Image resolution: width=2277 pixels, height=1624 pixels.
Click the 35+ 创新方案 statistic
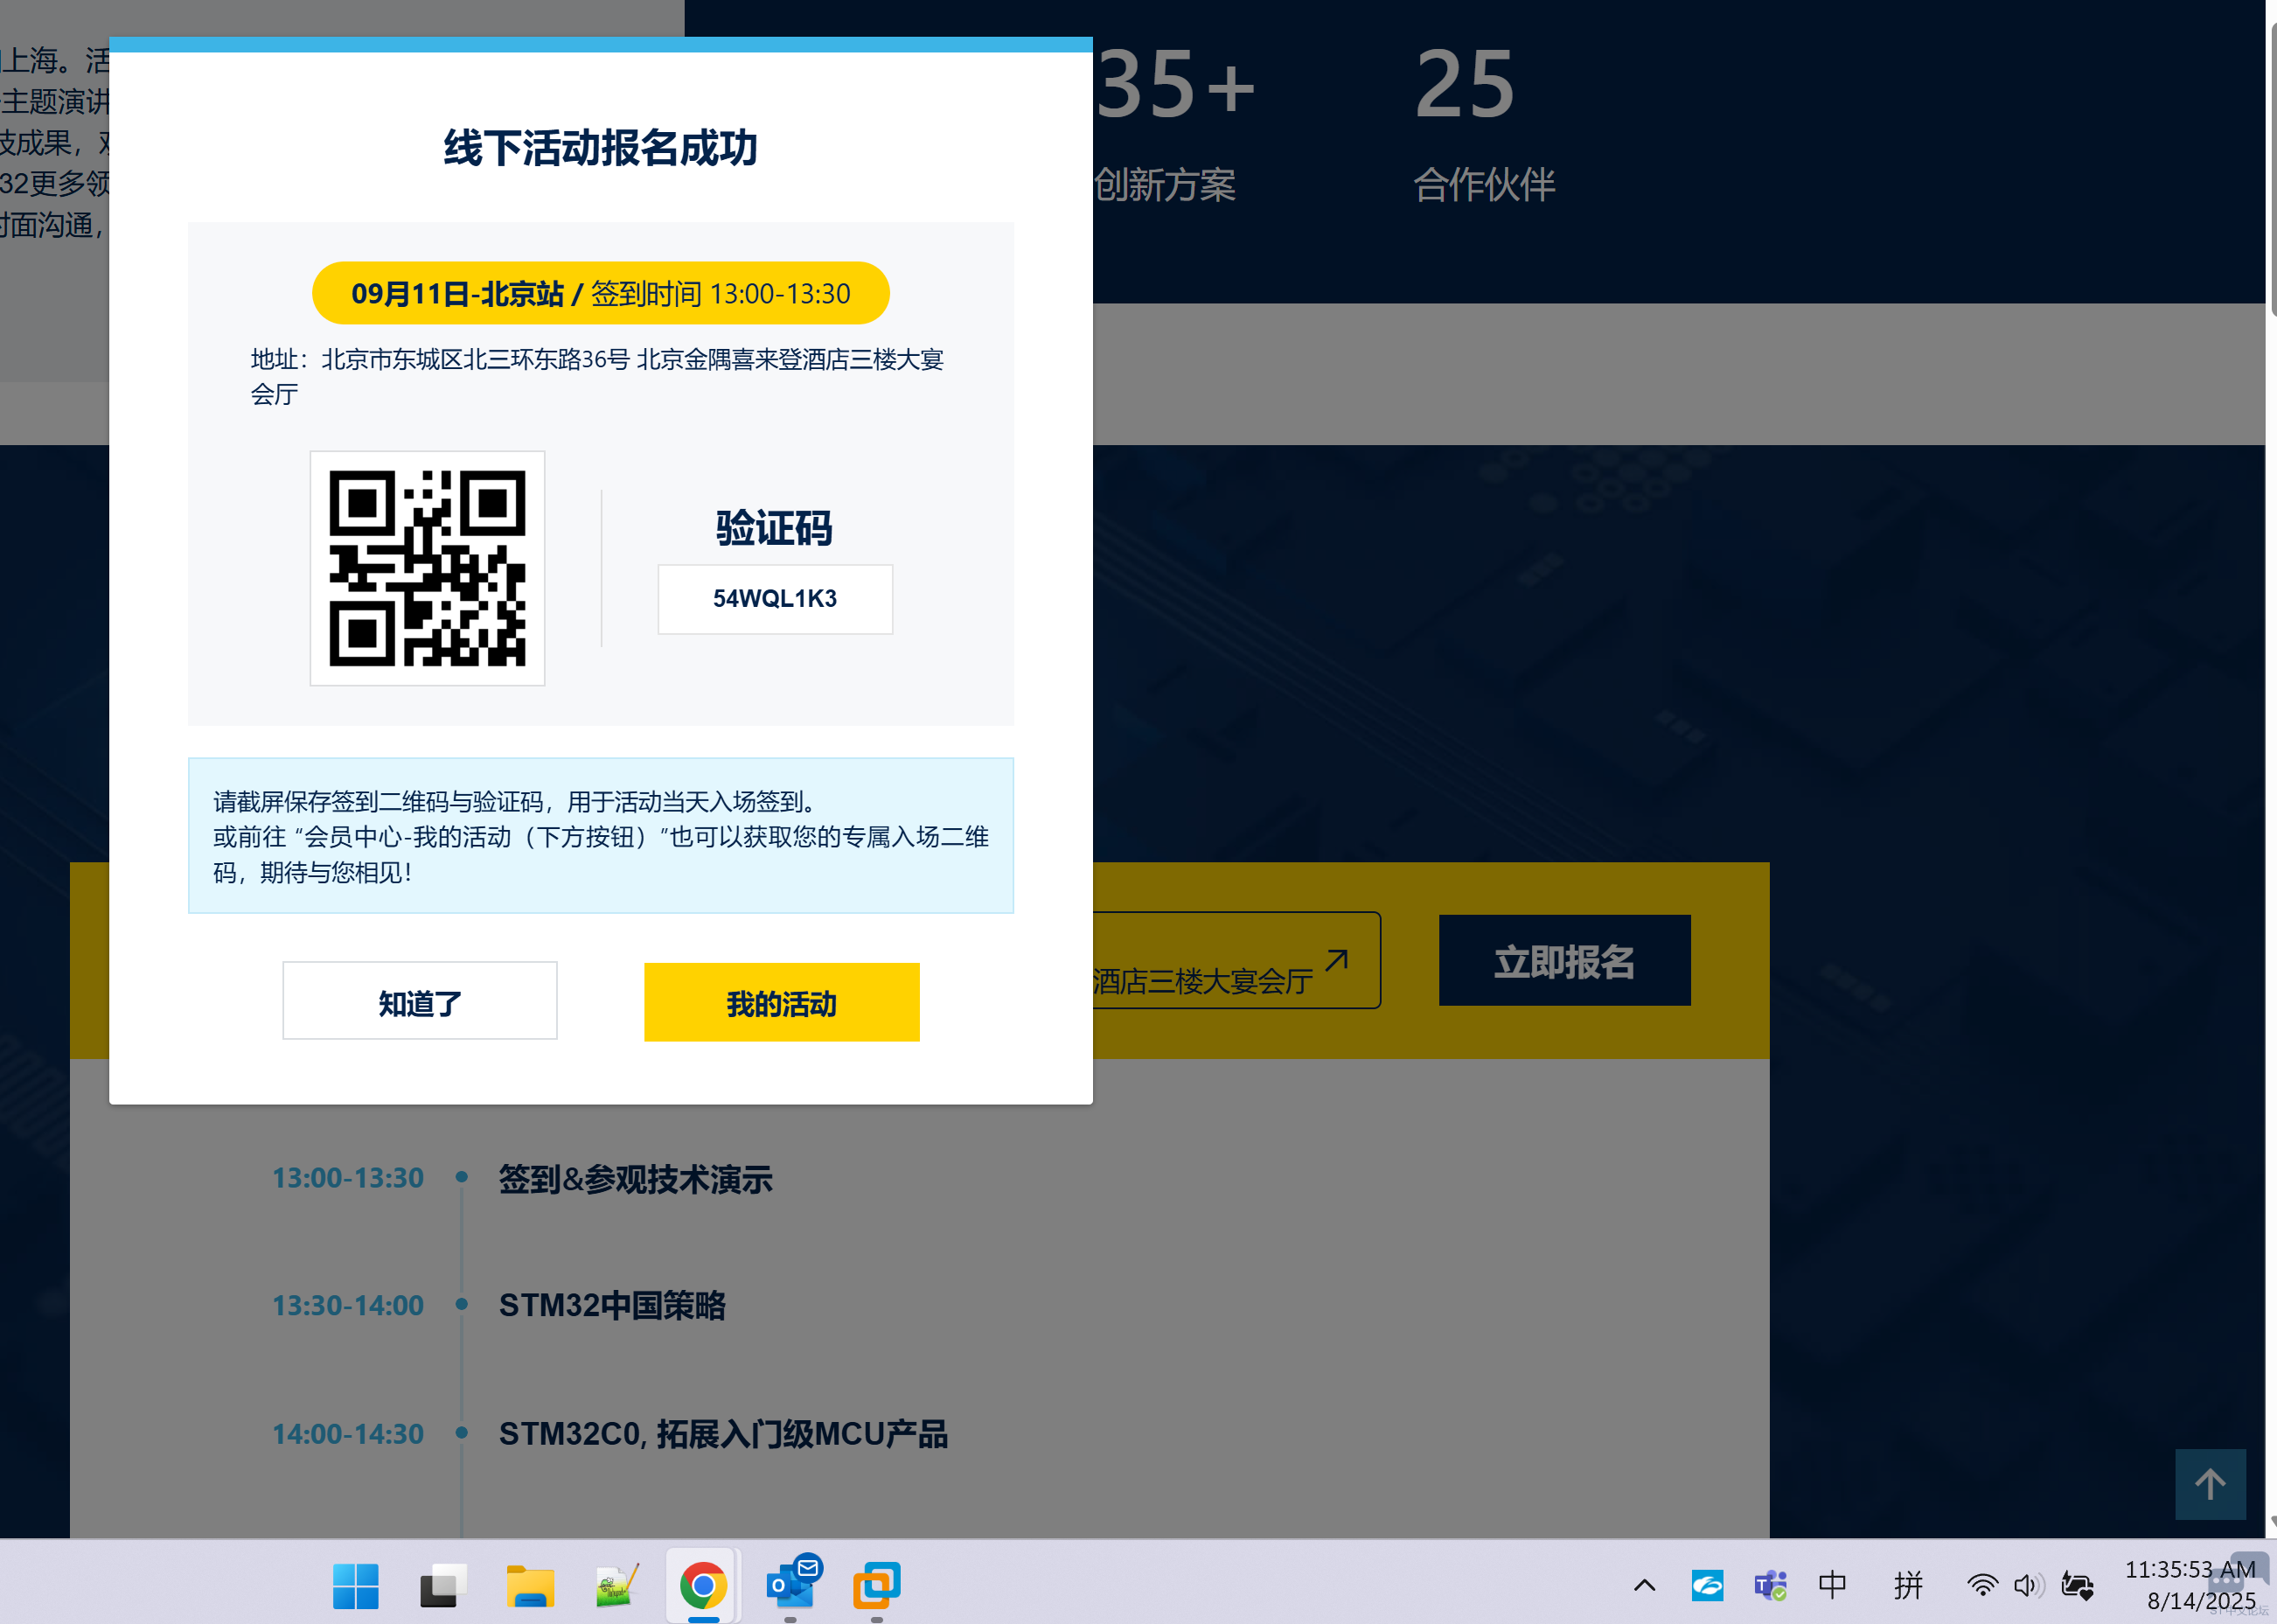[1175, 124]
